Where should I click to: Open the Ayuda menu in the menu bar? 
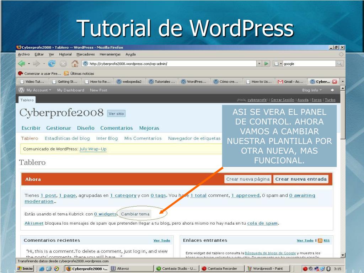click(x=130, y=54)
